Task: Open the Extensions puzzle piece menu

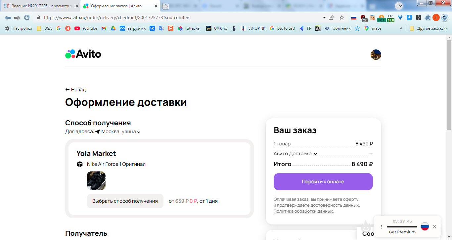Action: (428, 18)
